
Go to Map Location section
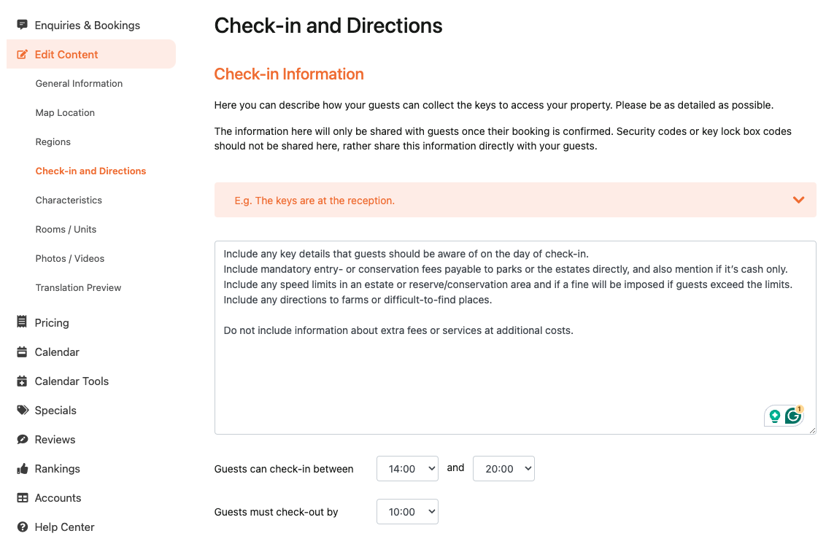[x=66, y=113]
